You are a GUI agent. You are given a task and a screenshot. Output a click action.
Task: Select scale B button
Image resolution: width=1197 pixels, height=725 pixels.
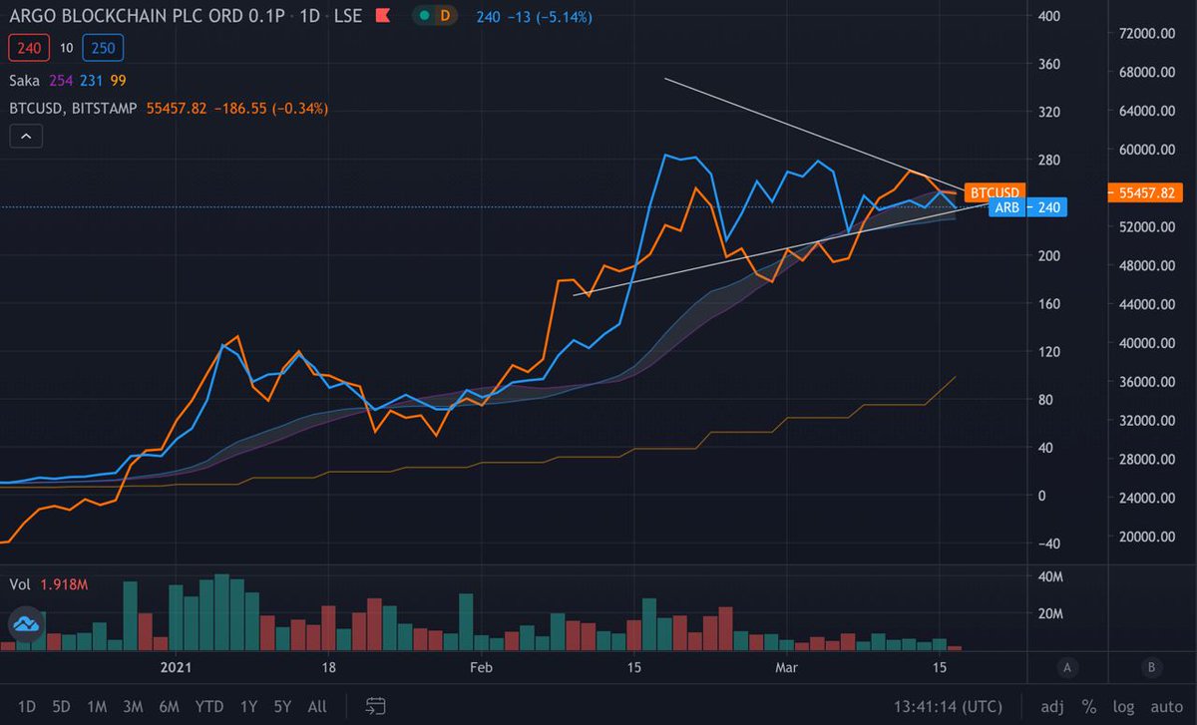pos(1151,667)
